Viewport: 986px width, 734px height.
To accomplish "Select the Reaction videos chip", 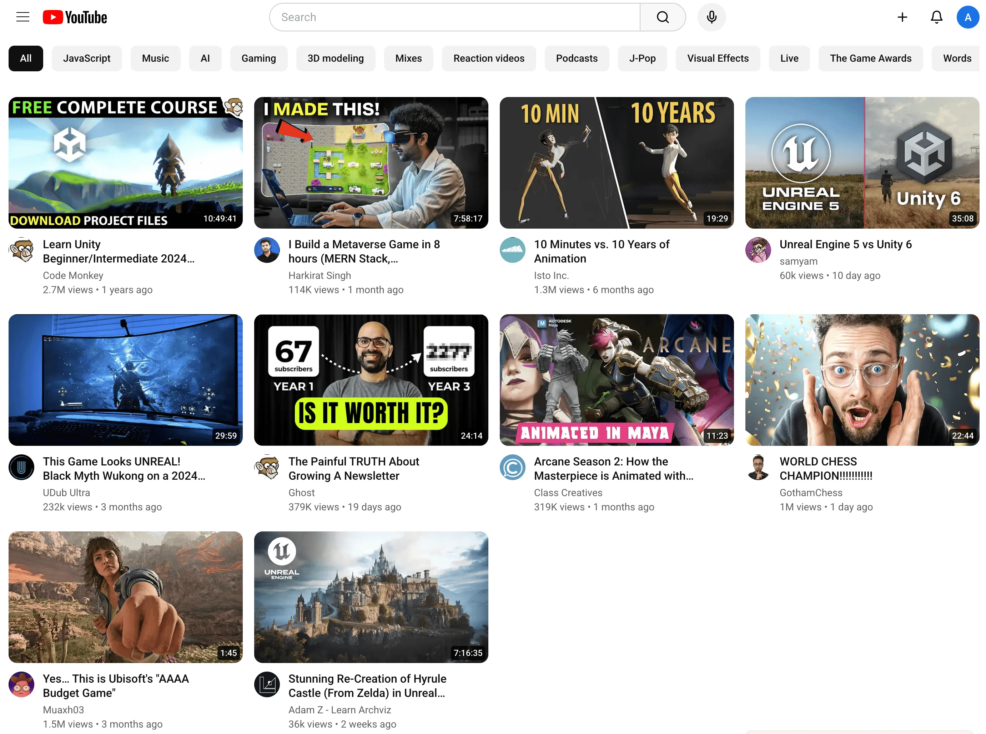I will pos(489,58).
